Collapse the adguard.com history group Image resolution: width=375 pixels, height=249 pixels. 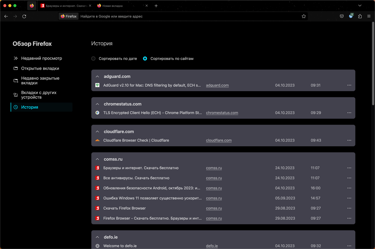click(97, 76)
